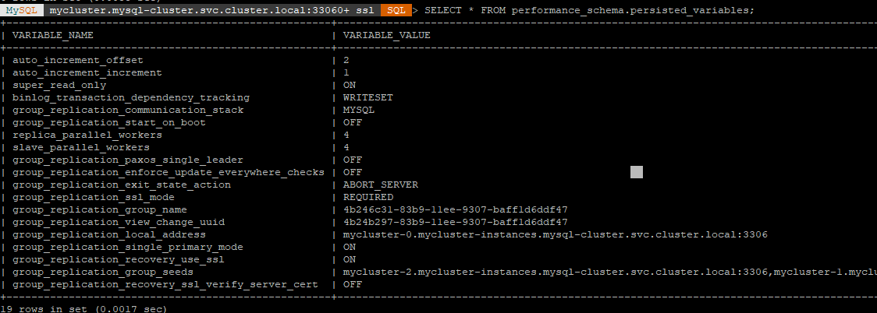Click the replica_parallel_workers variable name
The height and width of the screenshot is (313, 877).
coord(87,135)
